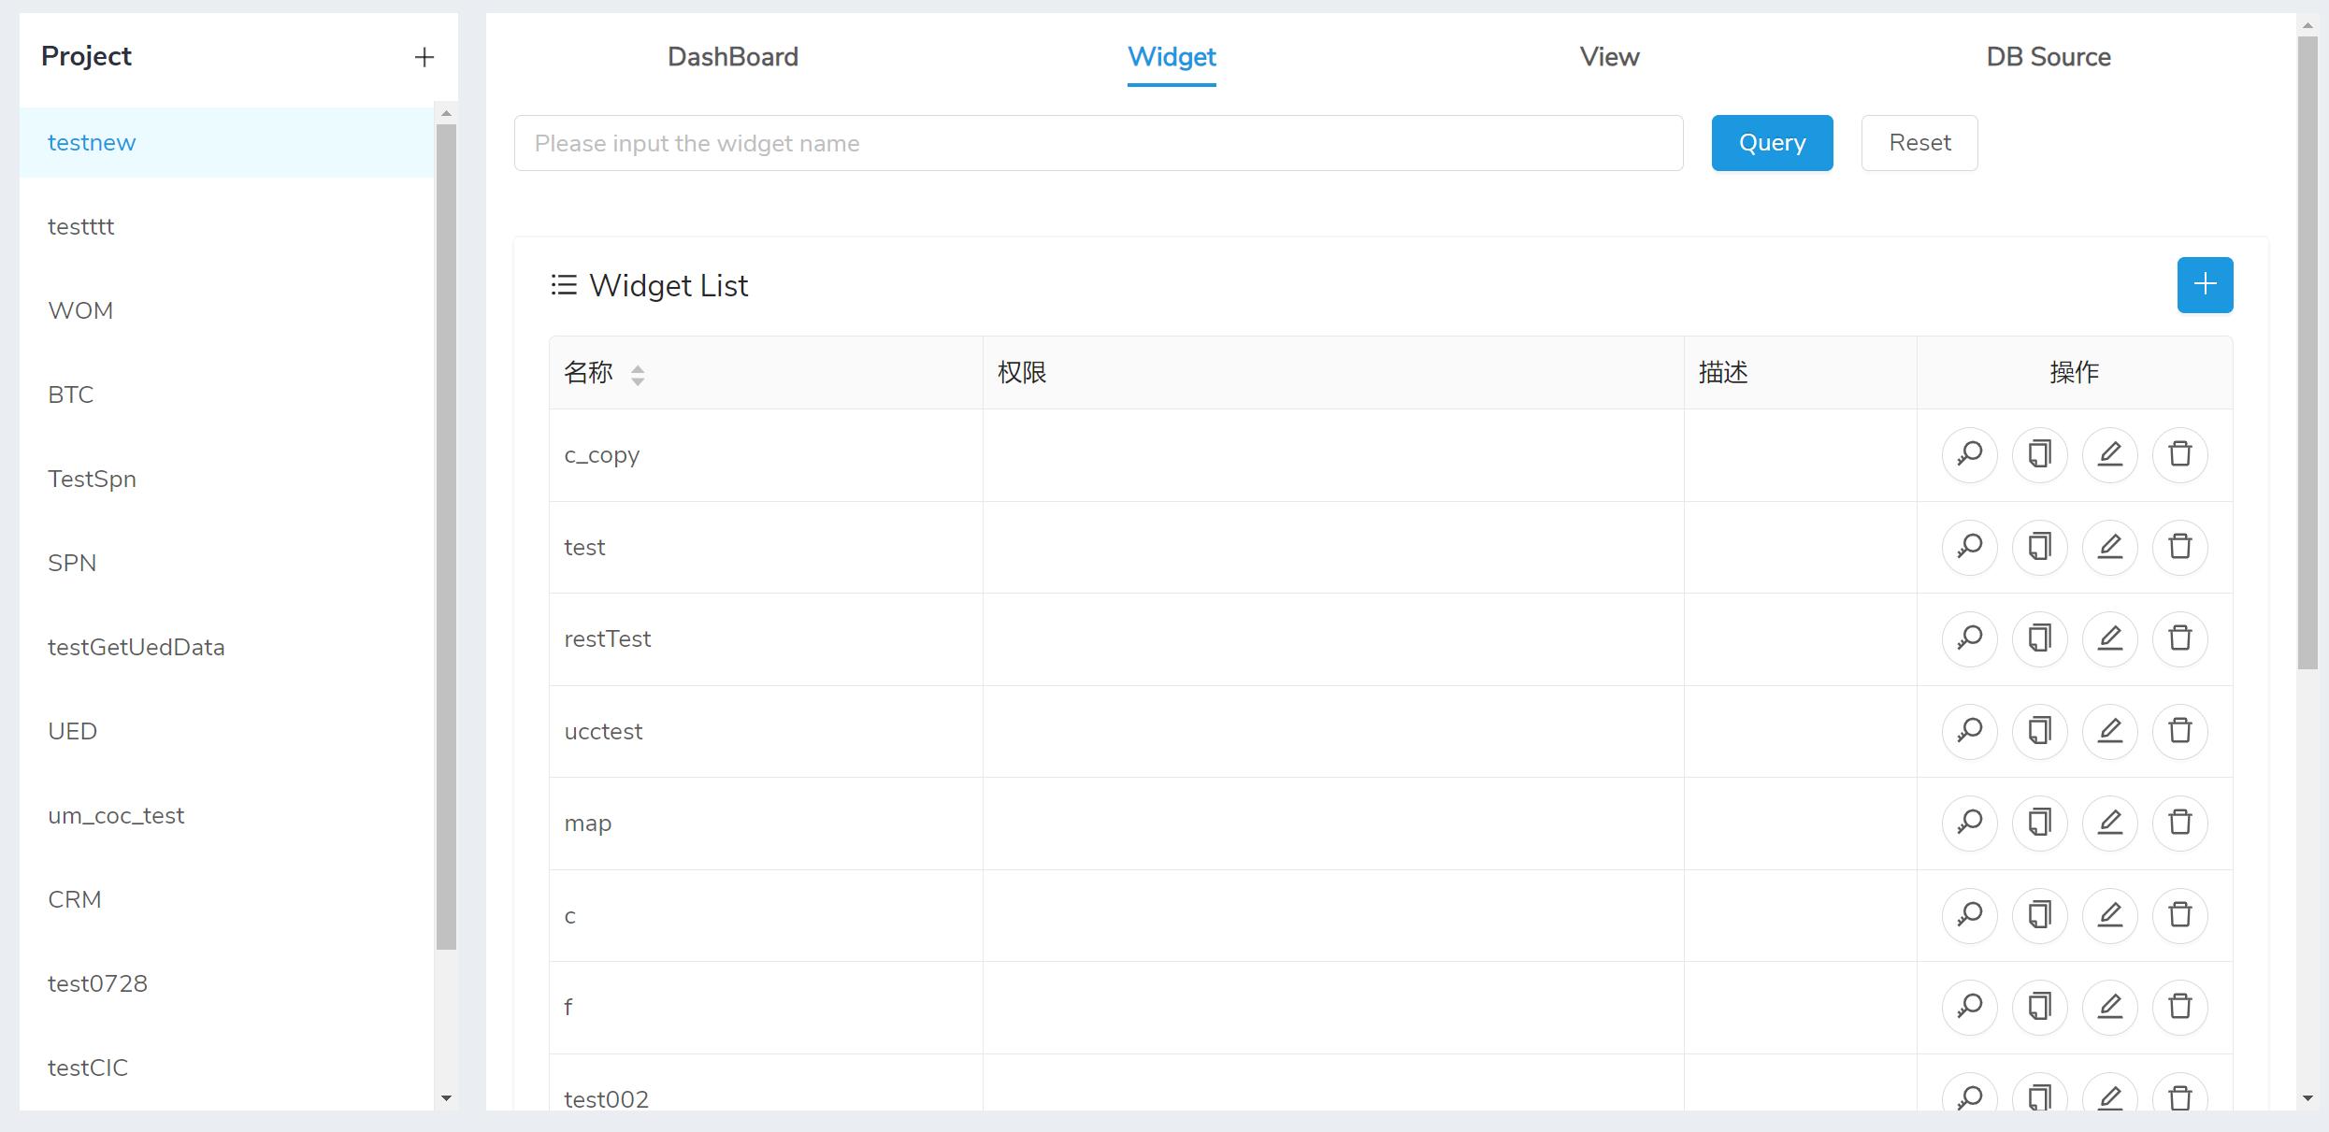
Task: Delete the restTest widget
Action: 2179,638
